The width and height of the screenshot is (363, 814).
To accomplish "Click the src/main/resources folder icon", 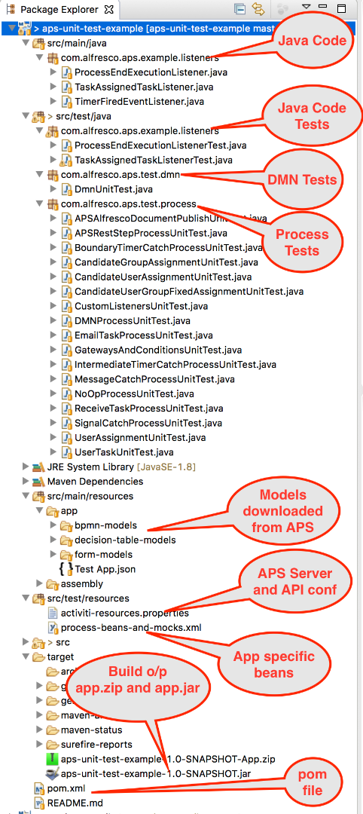I will tap(38, 496).
